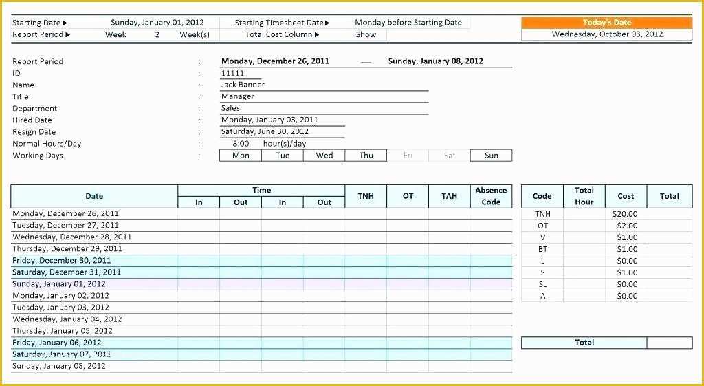
Task: Select Hired Date Monday, January 03, 2011
Action: click(x=282, y=120)
